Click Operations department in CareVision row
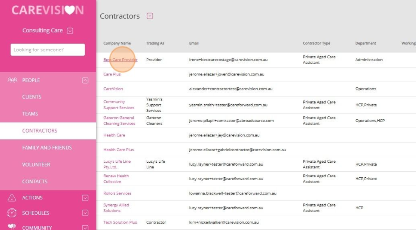This screenshot has height=230, width=416. pos(366,89)
